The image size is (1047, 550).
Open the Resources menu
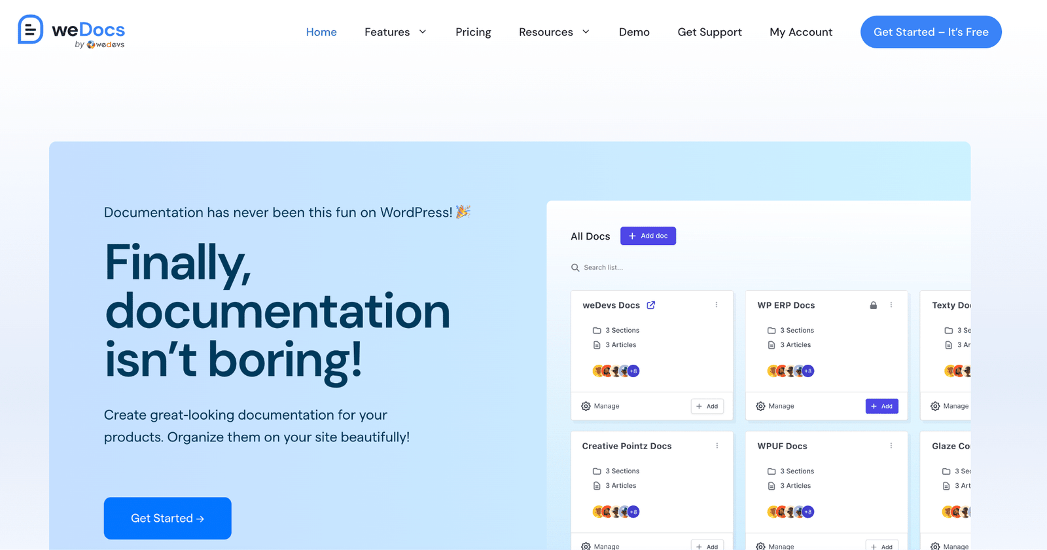click(546, 32)
